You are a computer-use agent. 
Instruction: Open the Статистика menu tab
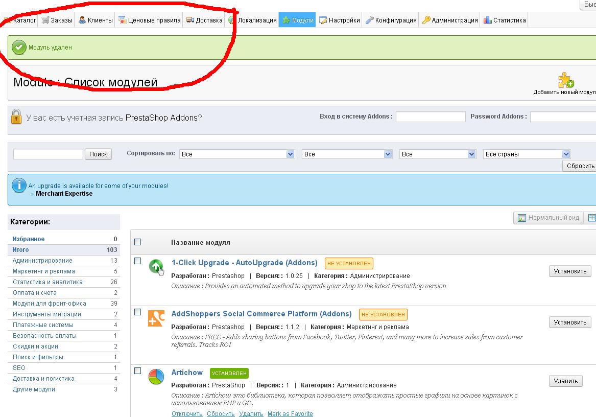[x=505, y=20]
